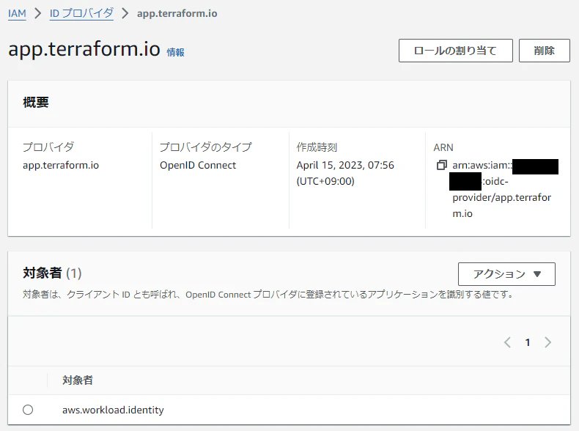Click the app.terraform.io page title
579x431 pixels.
coord(84,49)
